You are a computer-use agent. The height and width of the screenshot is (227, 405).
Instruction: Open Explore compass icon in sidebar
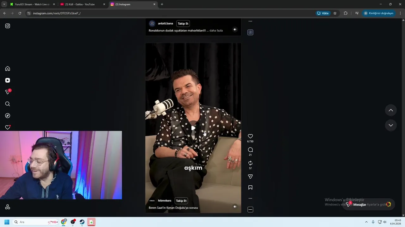point(8,116)
